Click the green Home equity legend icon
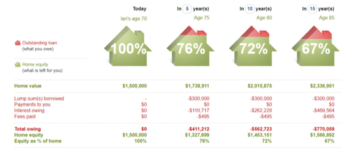 tap(17, 65)
